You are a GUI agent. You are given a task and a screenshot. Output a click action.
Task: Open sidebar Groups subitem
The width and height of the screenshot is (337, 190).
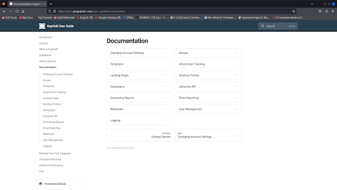click(x=47, y=80)
